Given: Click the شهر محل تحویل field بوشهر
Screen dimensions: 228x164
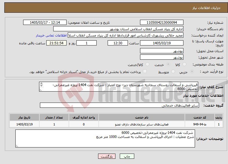Looking at the screenshot, I should [161, 57].
